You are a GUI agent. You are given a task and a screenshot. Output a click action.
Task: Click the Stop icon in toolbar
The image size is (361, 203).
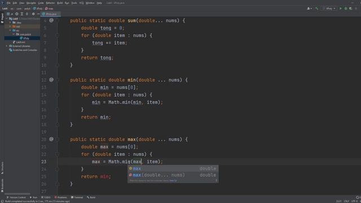pyautogui.click(x=356, y=8)
